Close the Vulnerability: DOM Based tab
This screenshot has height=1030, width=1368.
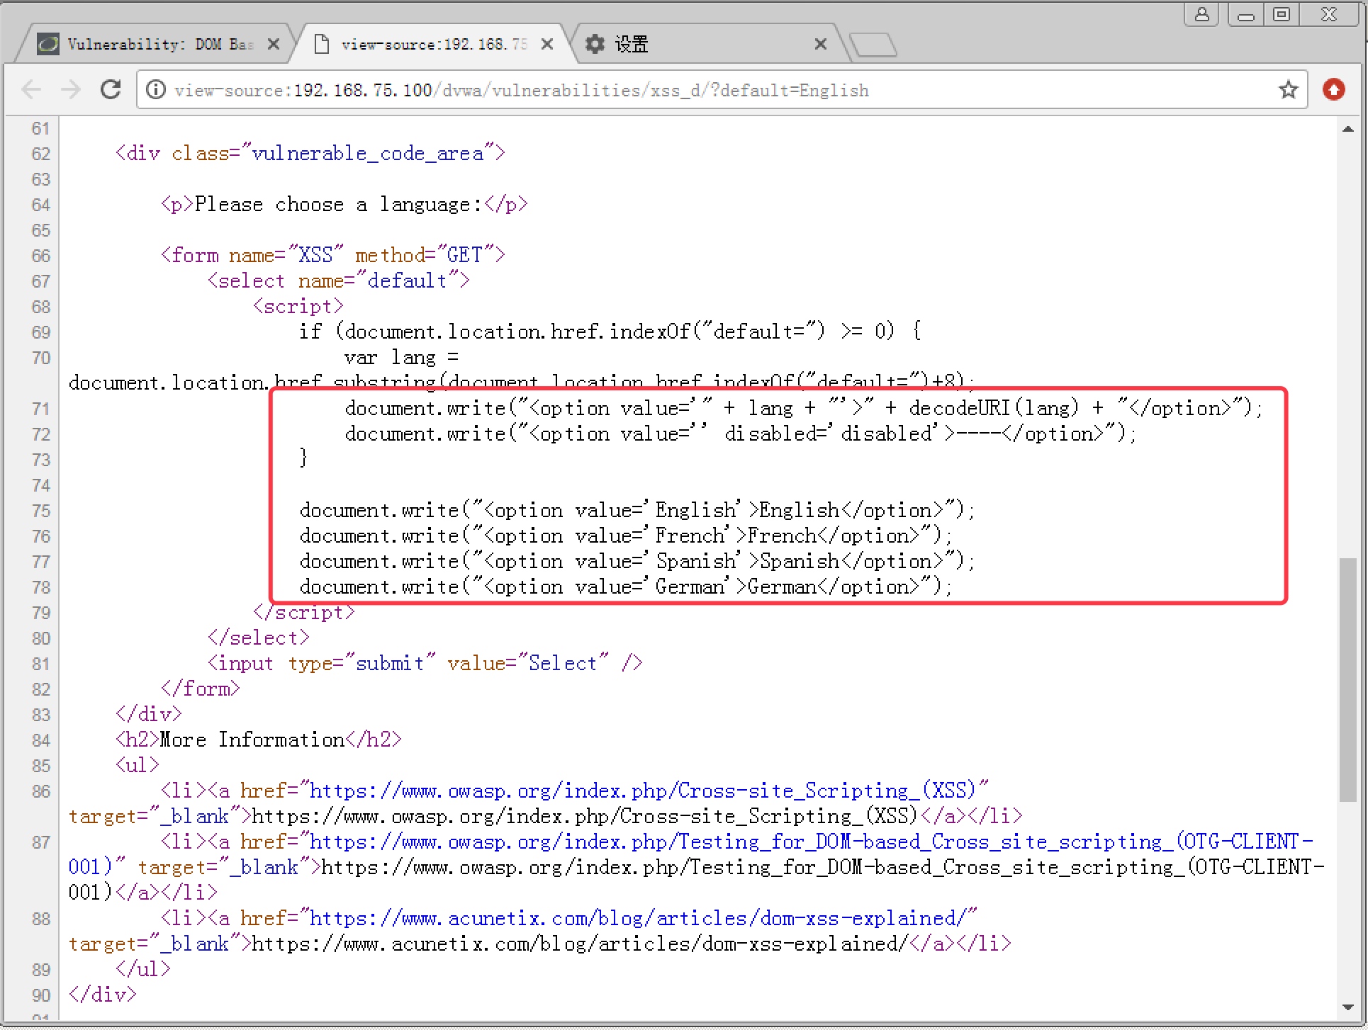click(x=274, y=45)
